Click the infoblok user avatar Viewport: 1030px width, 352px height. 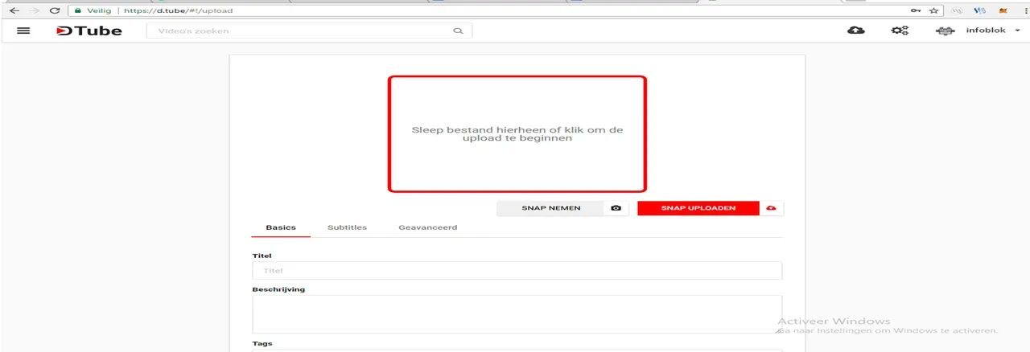coord(945,31)
